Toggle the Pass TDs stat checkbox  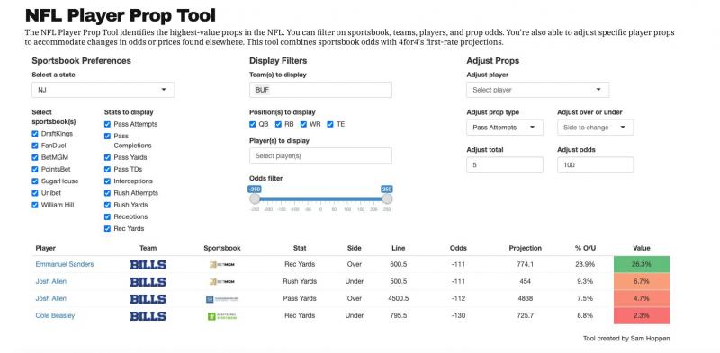(107, 169)
